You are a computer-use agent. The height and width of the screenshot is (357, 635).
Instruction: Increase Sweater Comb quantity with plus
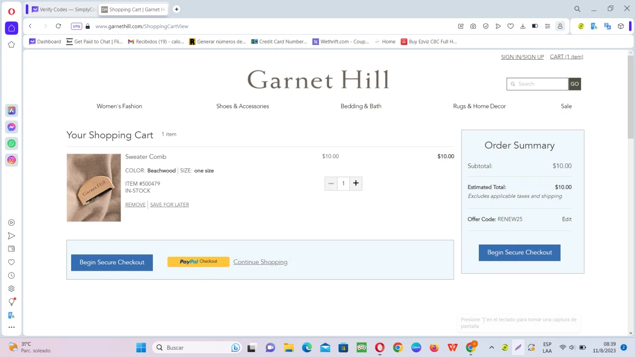pos(356,184)
